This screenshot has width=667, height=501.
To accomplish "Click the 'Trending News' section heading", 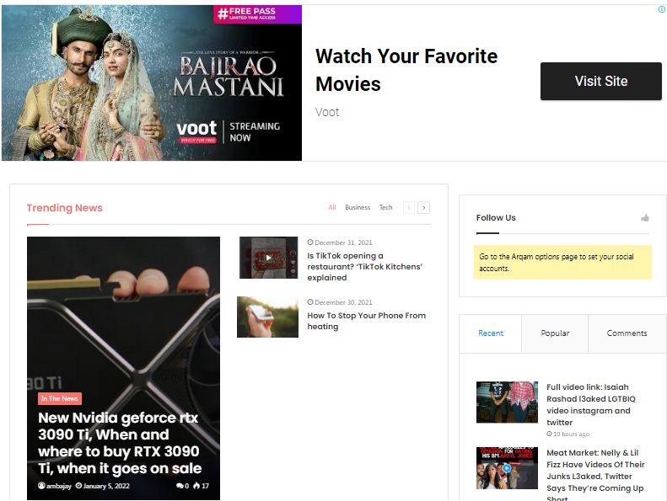I will [x=65, y=208].
